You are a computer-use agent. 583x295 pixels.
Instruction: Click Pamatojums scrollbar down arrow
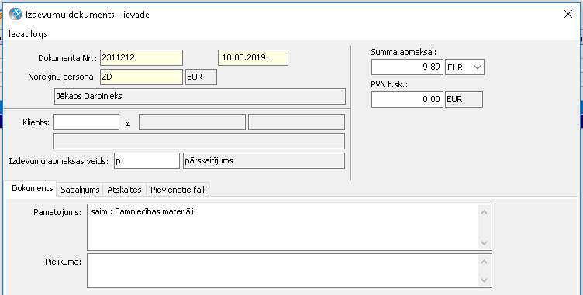coord(484,243)
